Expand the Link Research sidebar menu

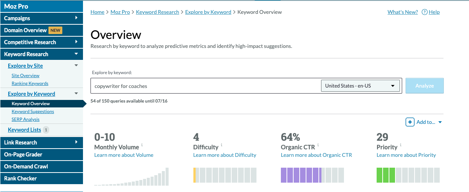[76, 142]
